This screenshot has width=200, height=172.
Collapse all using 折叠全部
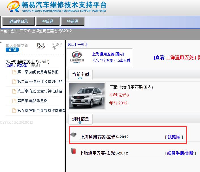(x=57, y=46)
